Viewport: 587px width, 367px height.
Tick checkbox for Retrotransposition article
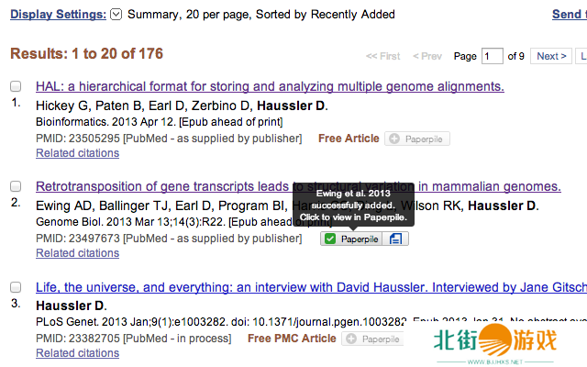pos(16,186)
